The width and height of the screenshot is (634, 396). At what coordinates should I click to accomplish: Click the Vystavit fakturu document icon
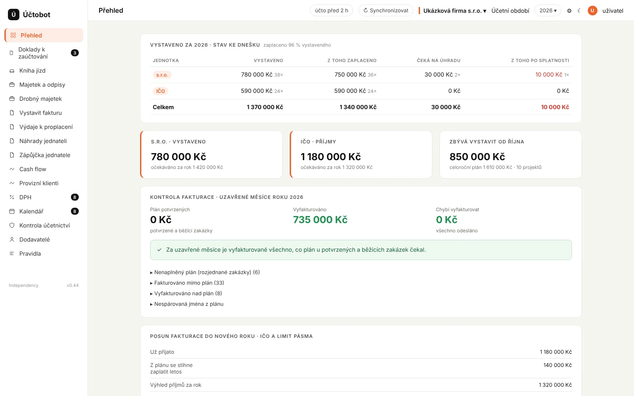click(12, 113)
